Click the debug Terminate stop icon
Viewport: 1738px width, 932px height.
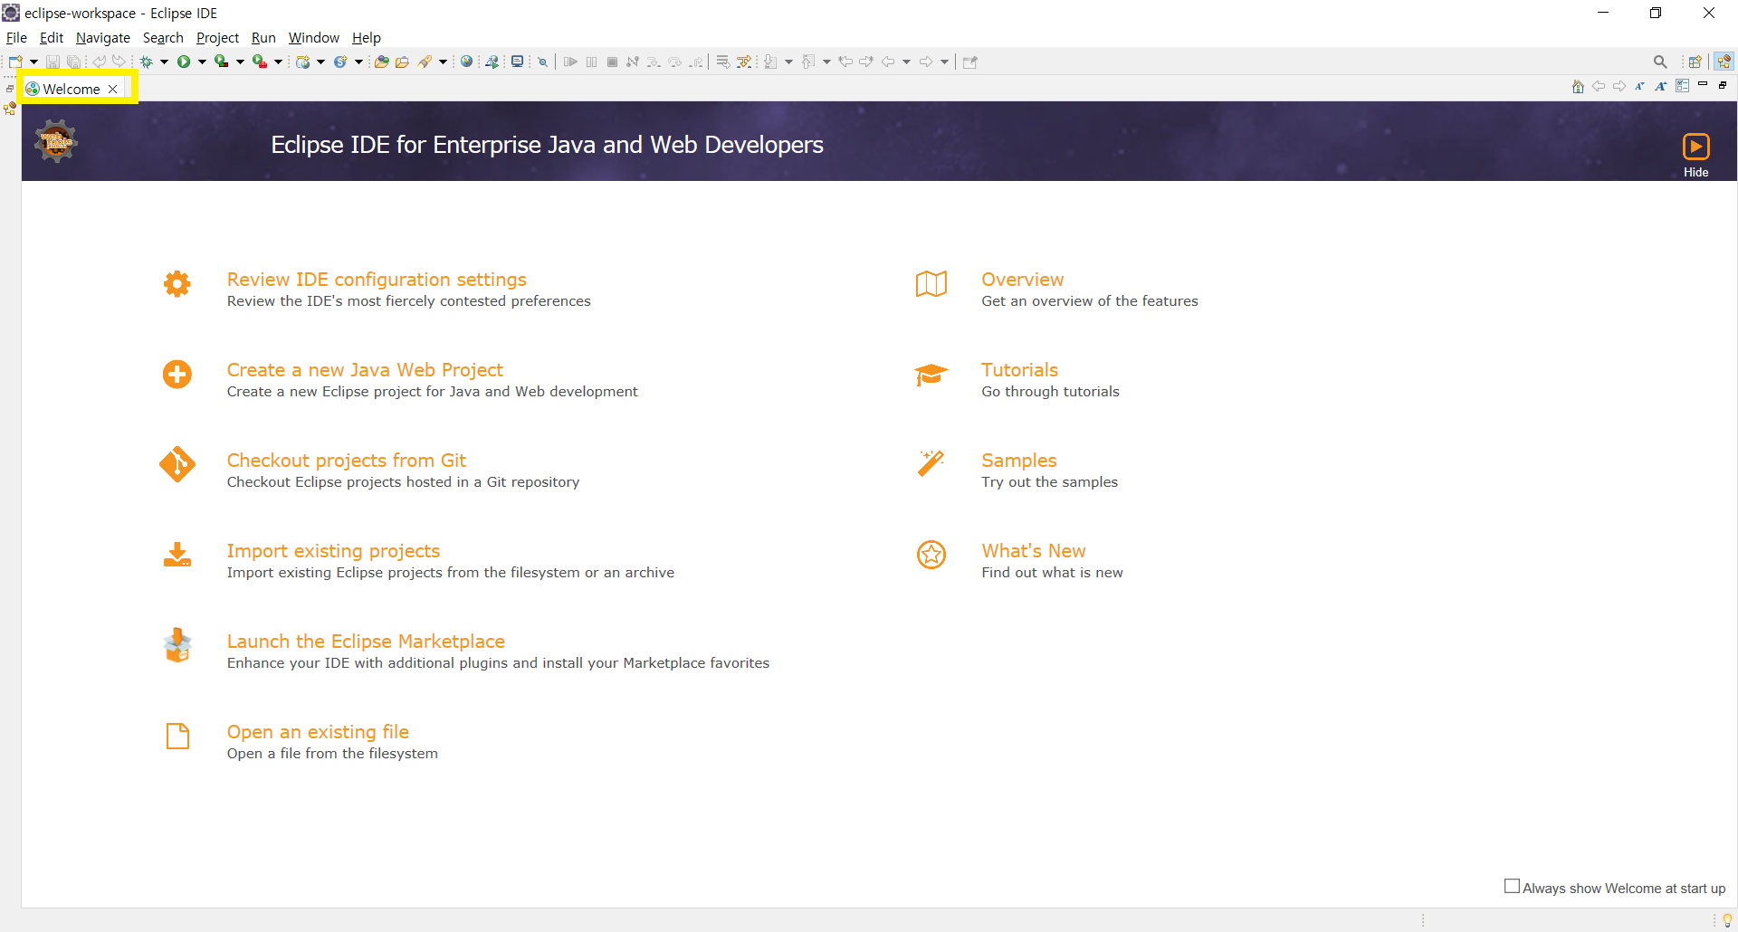pyautogui.click(x=612, y=62)
